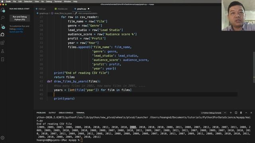The image size is (255, 143).
Task: Select the TERMINAL panel tab
Action: tap(80, 113)
